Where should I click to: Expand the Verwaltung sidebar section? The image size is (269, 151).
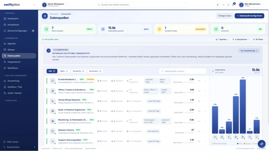(10, 100)
